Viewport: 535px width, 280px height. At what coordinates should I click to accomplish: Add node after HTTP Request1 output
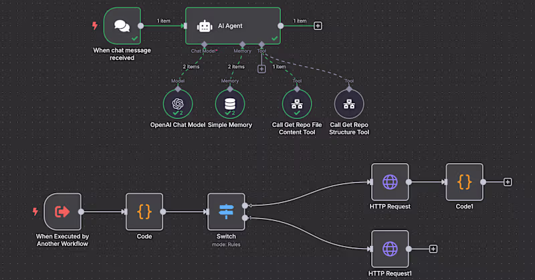pyautogui.click(x=433, y=249)
